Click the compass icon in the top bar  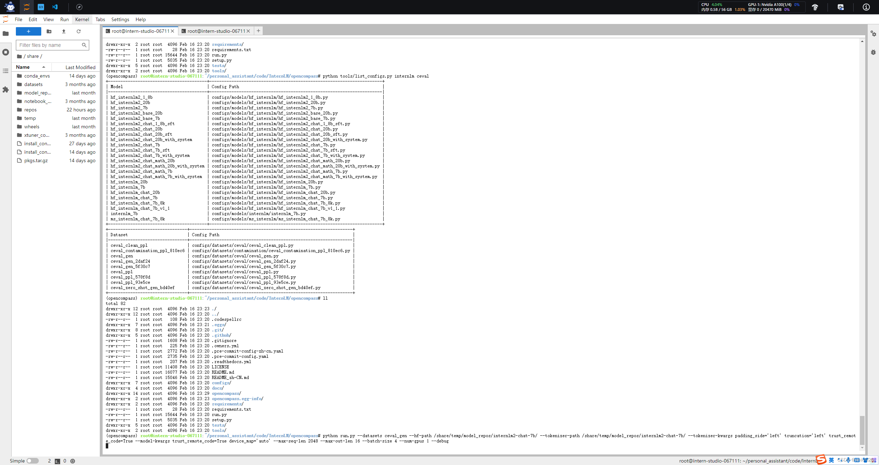point(79,7)
